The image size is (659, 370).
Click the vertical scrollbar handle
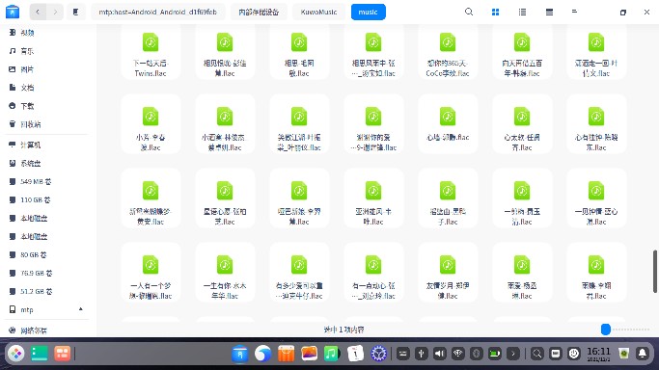655,271
